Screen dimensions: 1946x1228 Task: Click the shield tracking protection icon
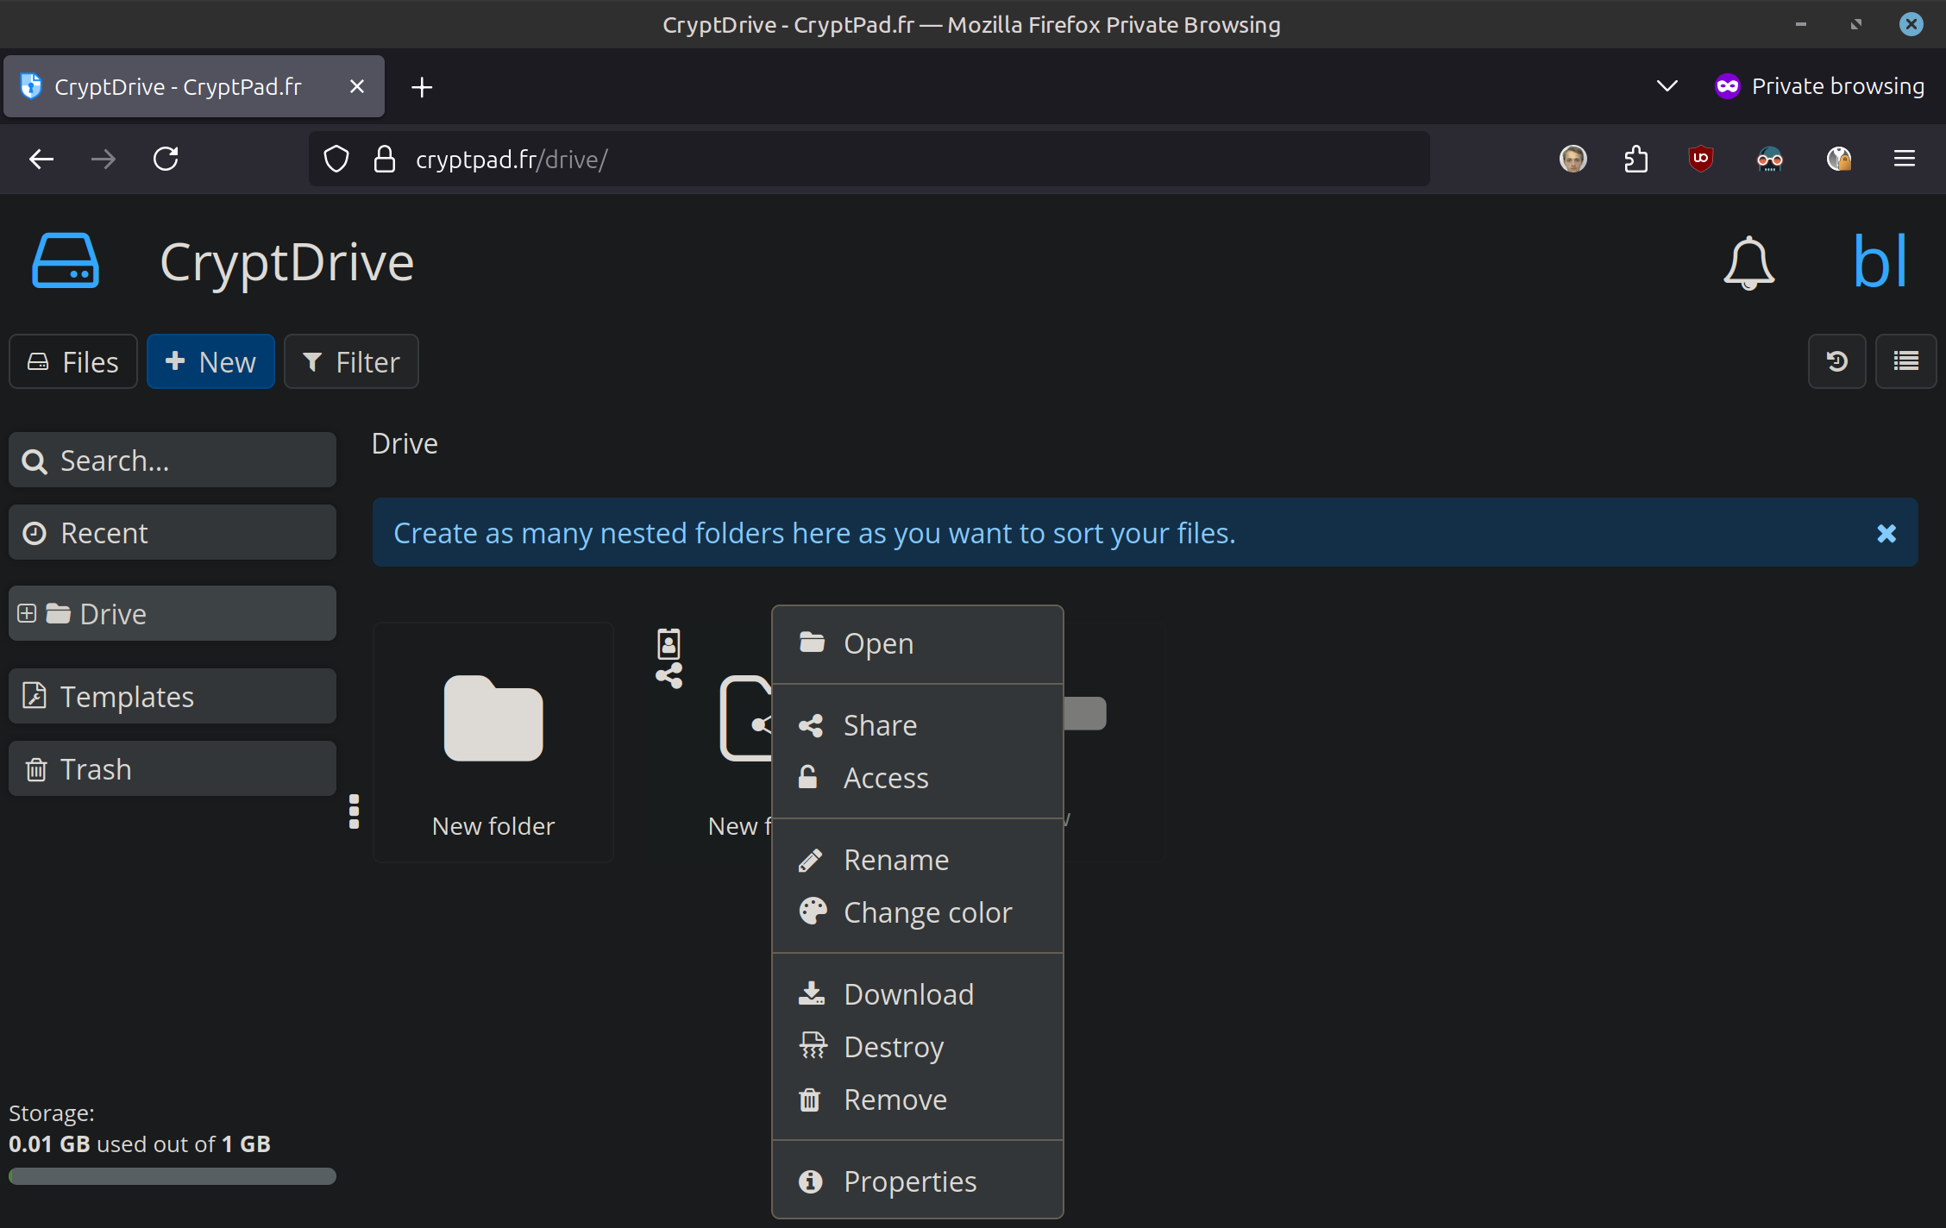click(x=336, y=159)
